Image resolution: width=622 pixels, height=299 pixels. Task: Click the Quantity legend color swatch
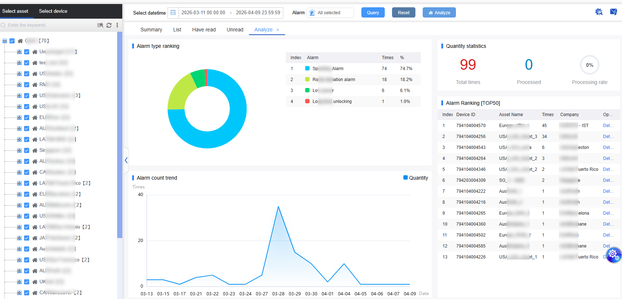point(405,178)
